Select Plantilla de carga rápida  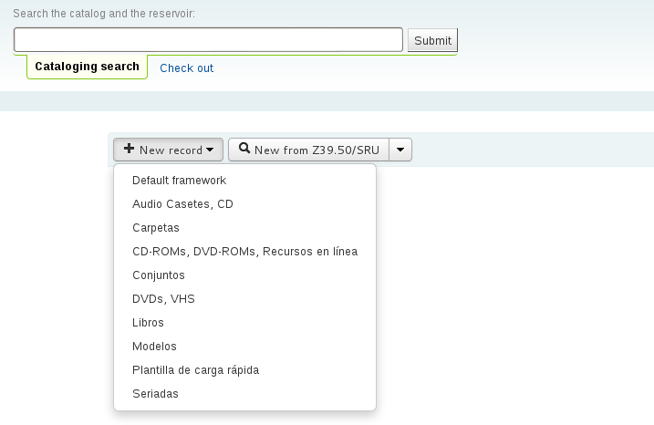click(x=195, y=370)
